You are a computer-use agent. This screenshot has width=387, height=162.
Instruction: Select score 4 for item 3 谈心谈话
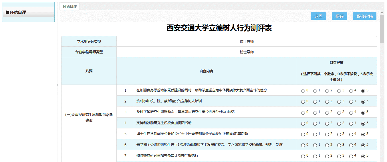coord(351,113)
